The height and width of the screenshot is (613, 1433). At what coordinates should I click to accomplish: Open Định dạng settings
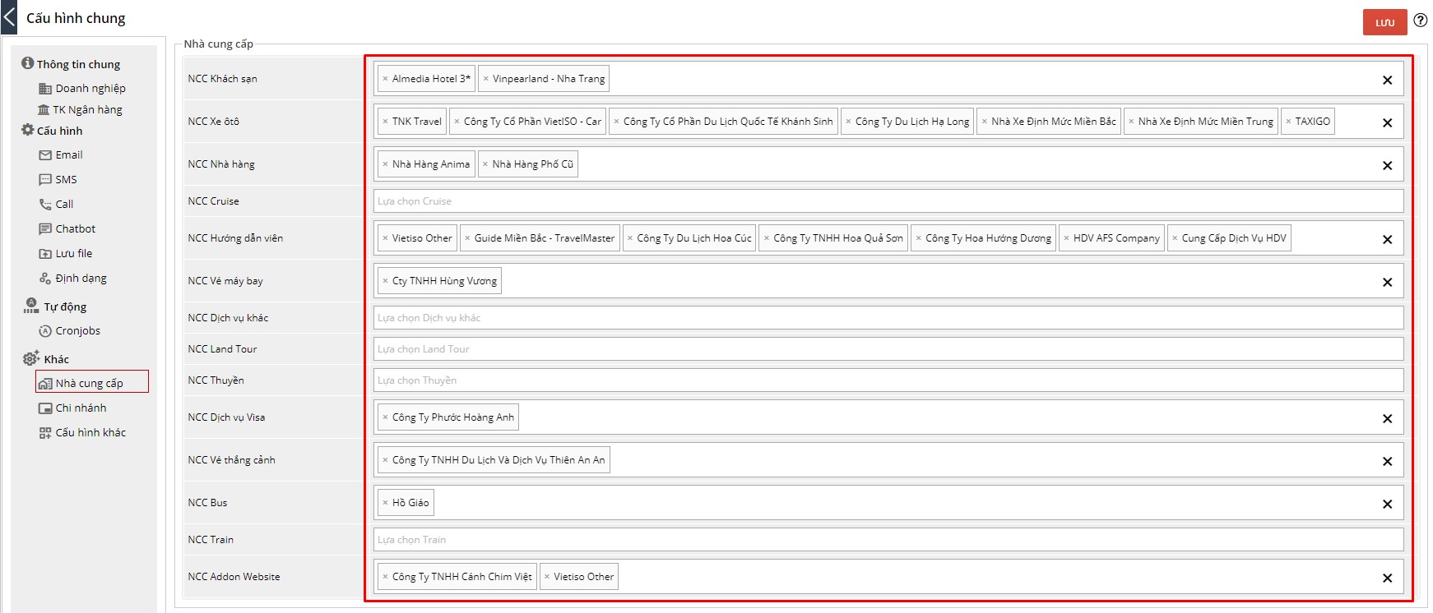(72, 278)
